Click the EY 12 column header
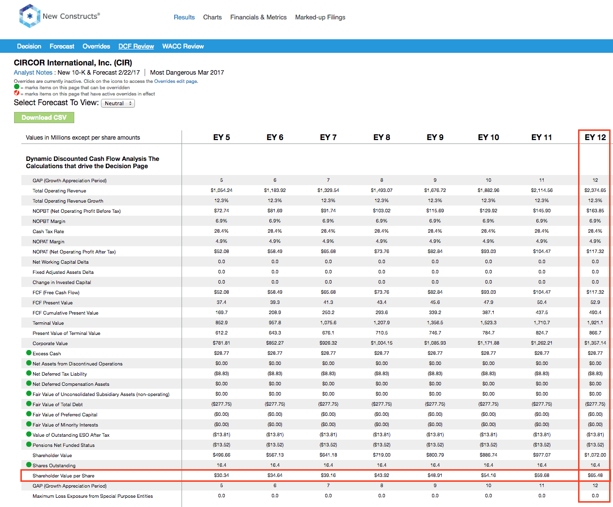 (x=596, y=137)
